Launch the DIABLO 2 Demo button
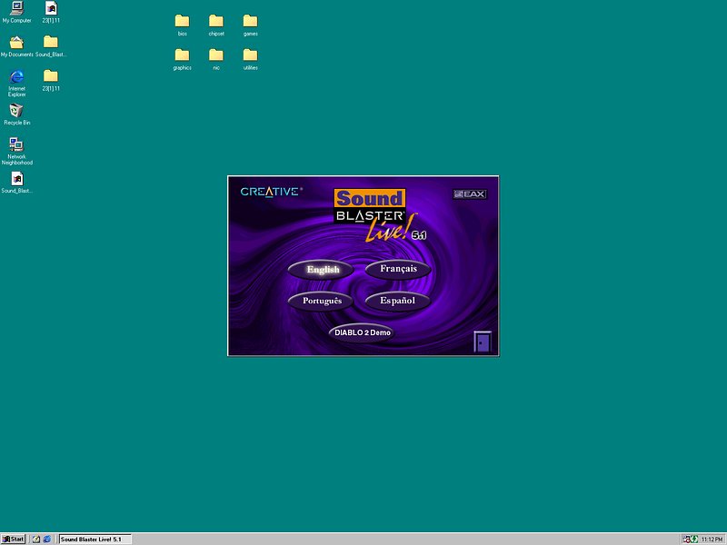 362,332
